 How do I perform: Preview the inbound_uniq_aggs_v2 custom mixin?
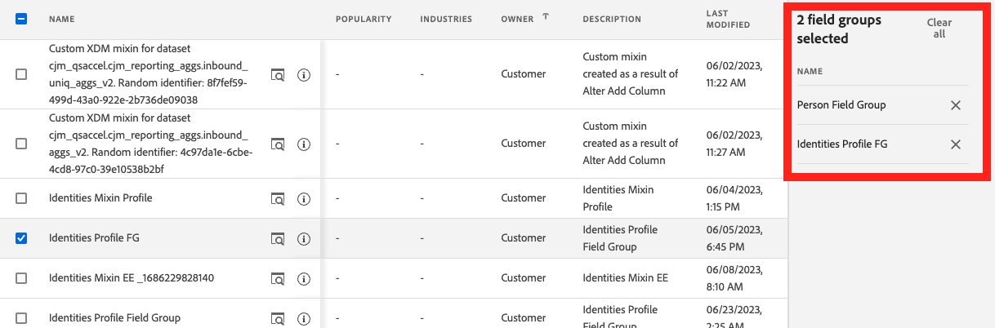point(278,74)
